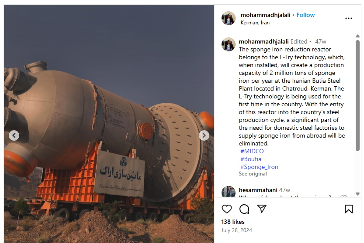Save the post with the bookmark icon
This screenshot has width=364, height=243.
point(348,209)
